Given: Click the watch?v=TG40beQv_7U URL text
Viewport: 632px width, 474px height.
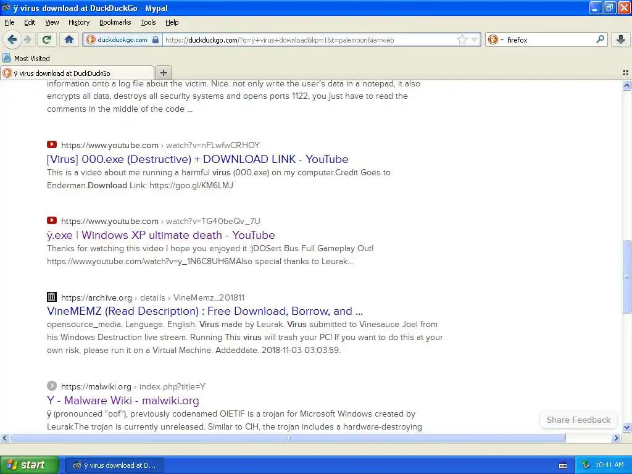Looking at the screenshot, I should [x=213, y=221].
